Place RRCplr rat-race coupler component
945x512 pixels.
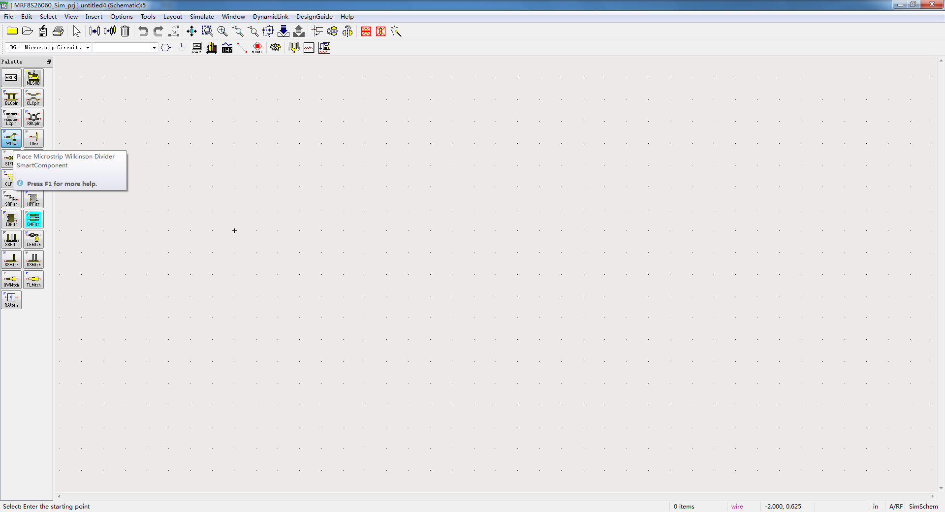[33, 118]
